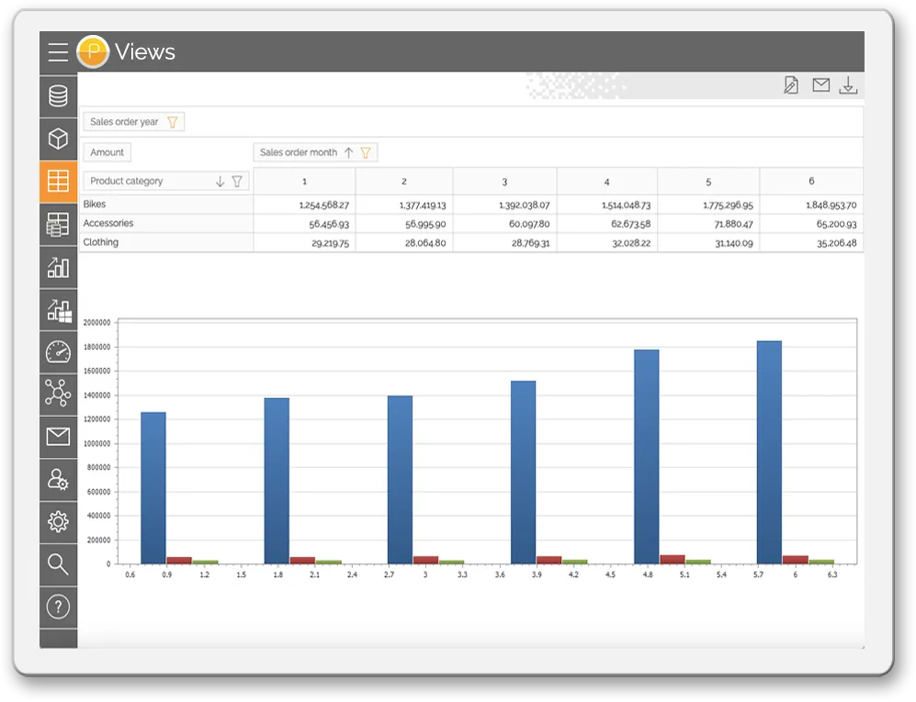Open the Product category filter funnel
Viewport: 916px width, 702px height.
click(x=237, y=182)
